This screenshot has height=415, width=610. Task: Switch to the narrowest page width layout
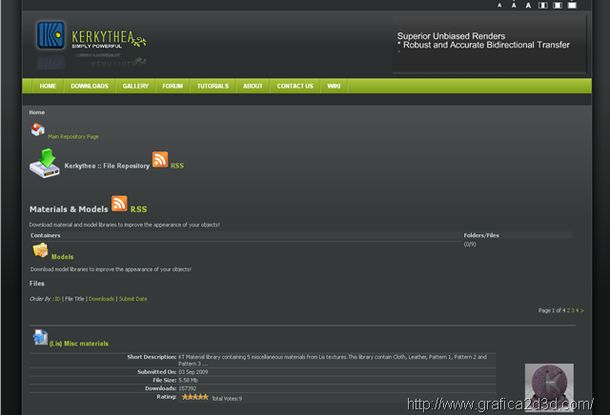click(x=543, y=5)
